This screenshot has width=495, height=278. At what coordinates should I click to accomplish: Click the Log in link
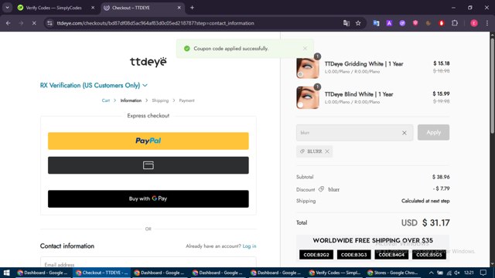[249, 246]
